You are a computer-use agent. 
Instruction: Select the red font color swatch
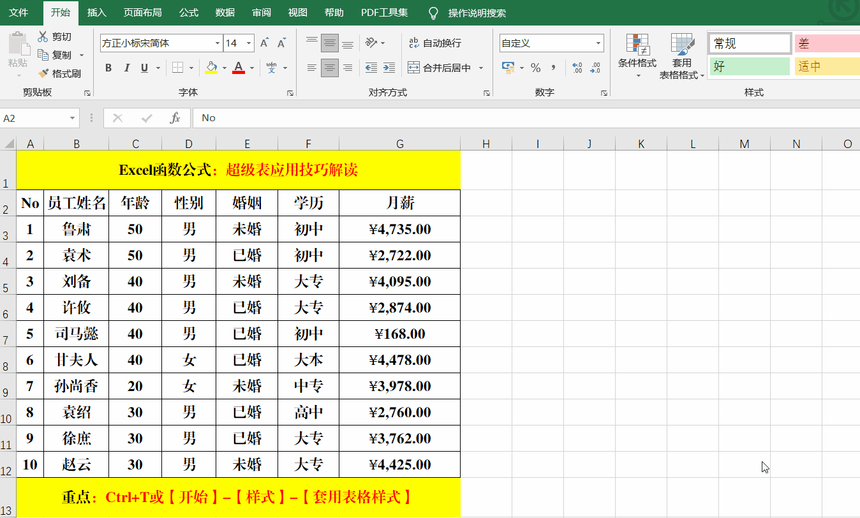pyautogui.click(x=239, y=71)
